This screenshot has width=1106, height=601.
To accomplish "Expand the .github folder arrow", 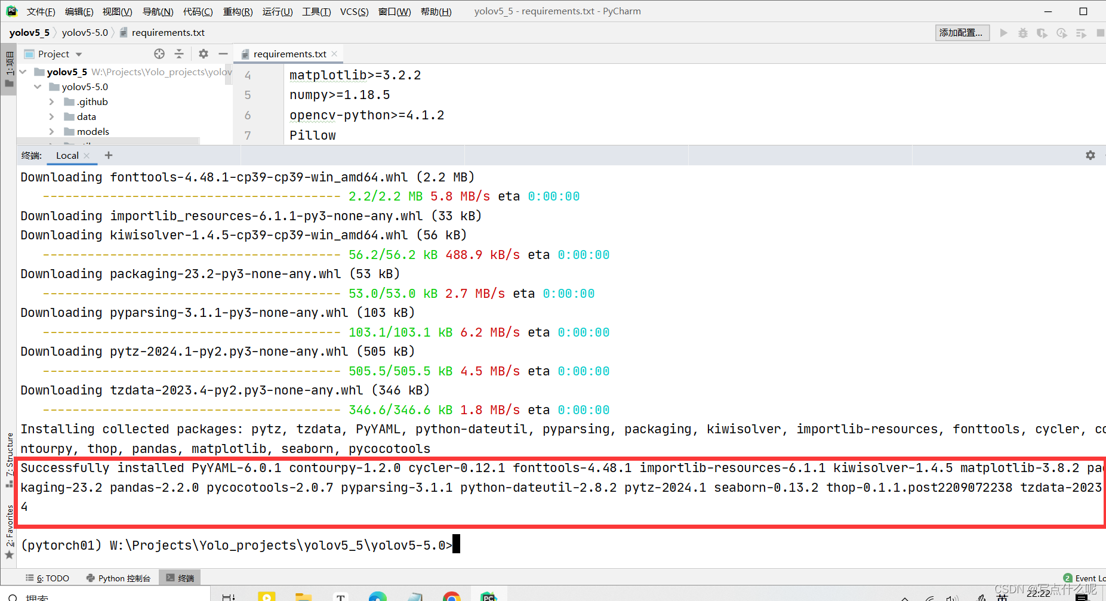I will coord(52,101).
